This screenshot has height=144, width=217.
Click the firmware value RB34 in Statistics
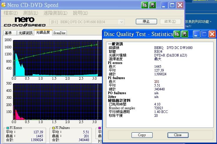(158, 52)
